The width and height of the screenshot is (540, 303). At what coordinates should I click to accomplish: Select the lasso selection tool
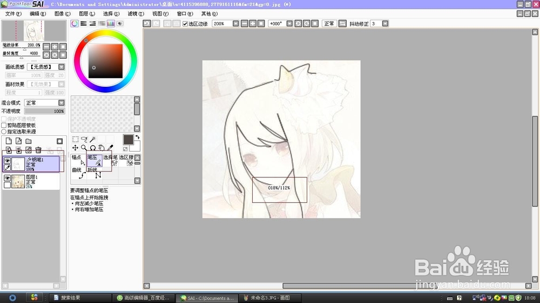(x=84, y=139)
